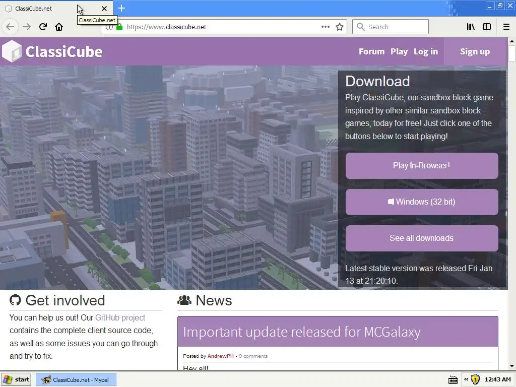The image size is (516, 387).
Task: Open AndrewPH author profile link
Action: (x=221, y=356)
